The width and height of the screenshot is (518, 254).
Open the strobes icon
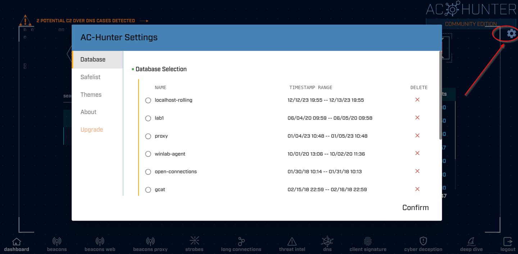point(195,241)
